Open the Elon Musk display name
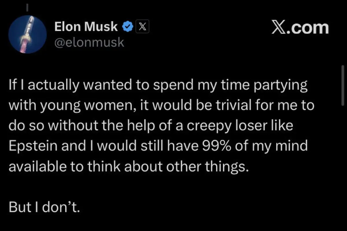Image resolution: width=347 pixels, height=231 pixels. coord(86,27)
